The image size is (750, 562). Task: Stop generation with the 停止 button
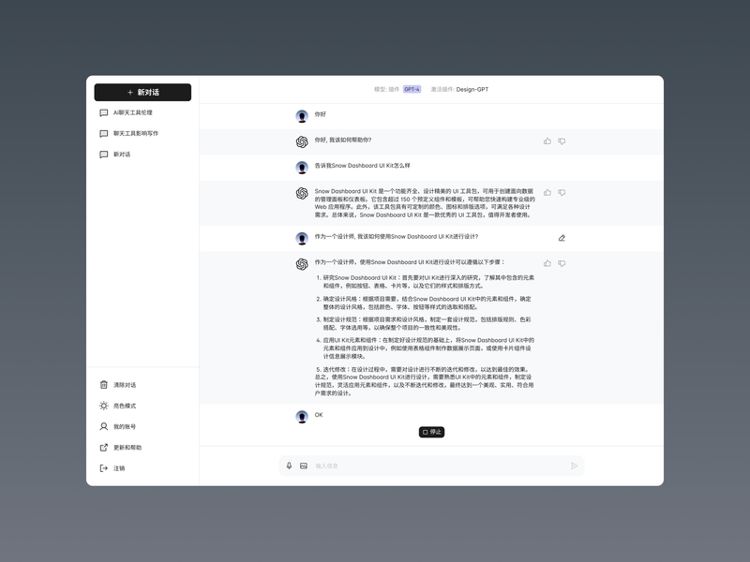coord(431,432)
